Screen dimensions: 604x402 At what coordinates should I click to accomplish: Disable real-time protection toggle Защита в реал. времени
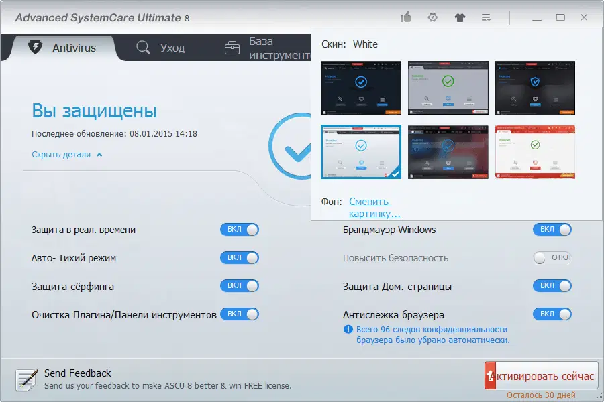(240, 229)
